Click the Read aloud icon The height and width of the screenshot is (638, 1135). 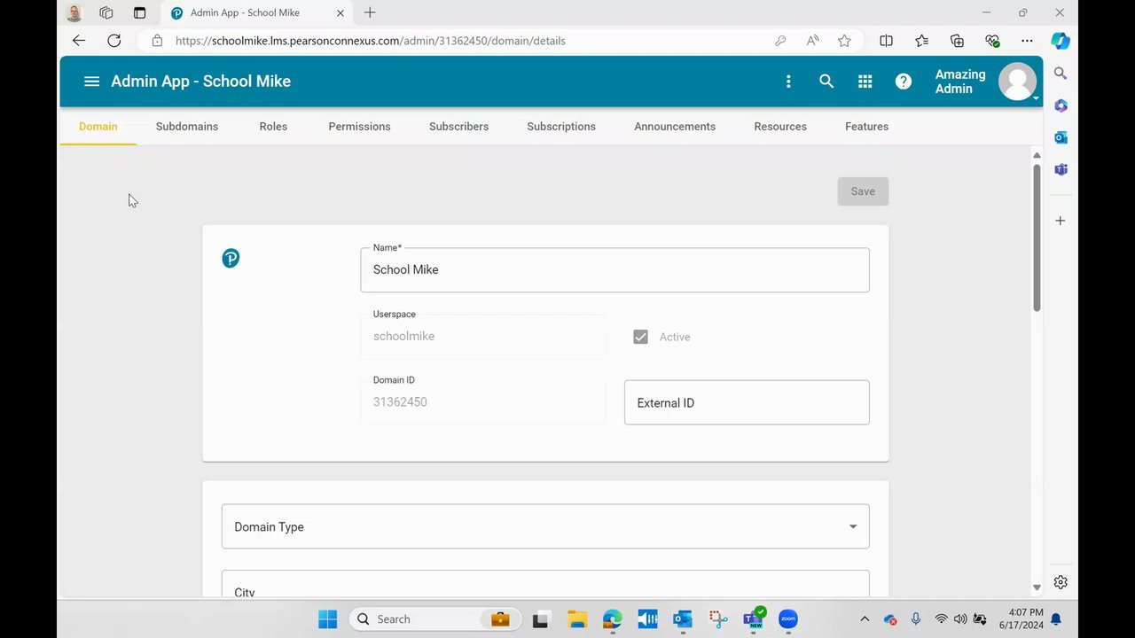(x=812, y=41)
